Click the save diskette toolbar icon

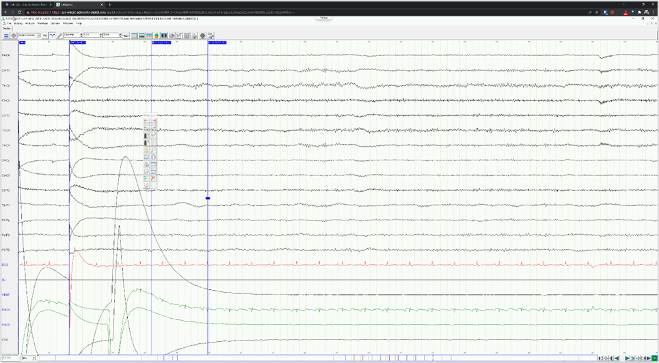click(186, 35)
